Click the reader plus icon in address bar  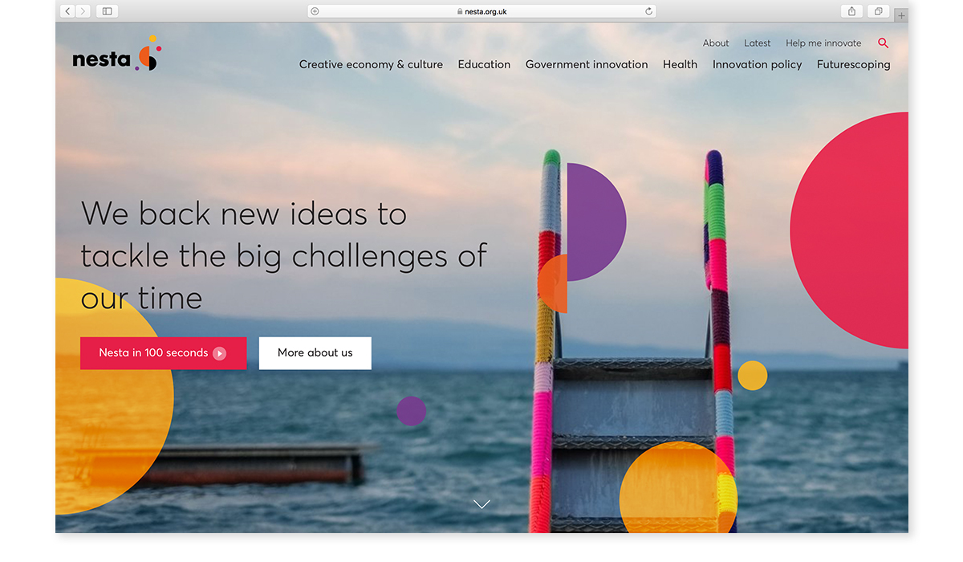[x=315, y=11]
